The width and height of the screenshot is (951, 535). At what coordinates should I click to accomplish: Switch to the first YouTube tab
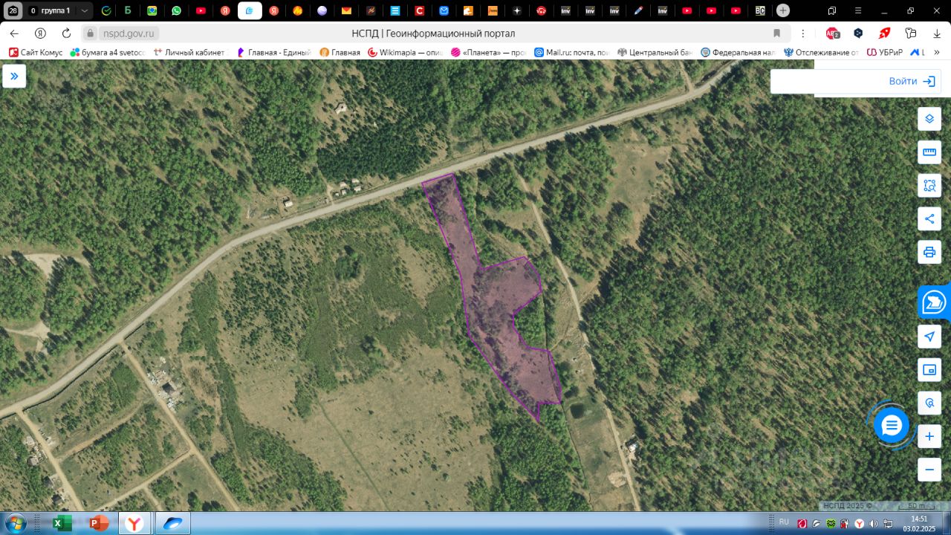201,11
